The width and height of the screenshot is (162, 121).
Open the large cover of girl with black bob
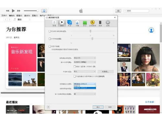coord(145,58)
